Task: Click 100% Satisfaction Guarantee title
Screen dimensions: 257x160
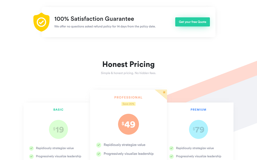Action: coord(94,19)
